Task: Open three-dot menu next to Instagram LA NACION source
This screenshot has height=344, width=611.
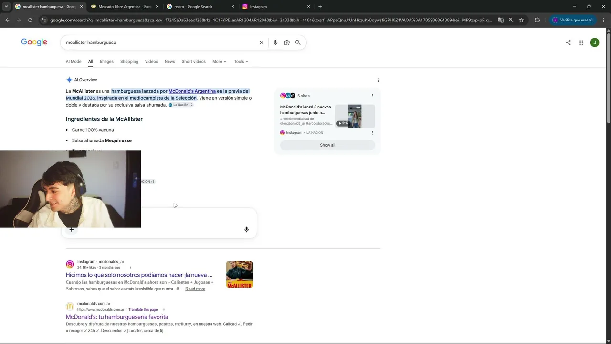Action: (373, 133)
